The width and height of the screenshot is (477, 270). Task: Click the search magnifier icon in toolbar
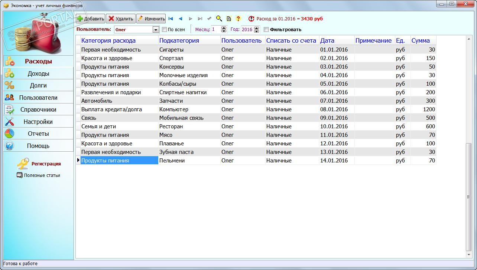click(x=219, y=19)
